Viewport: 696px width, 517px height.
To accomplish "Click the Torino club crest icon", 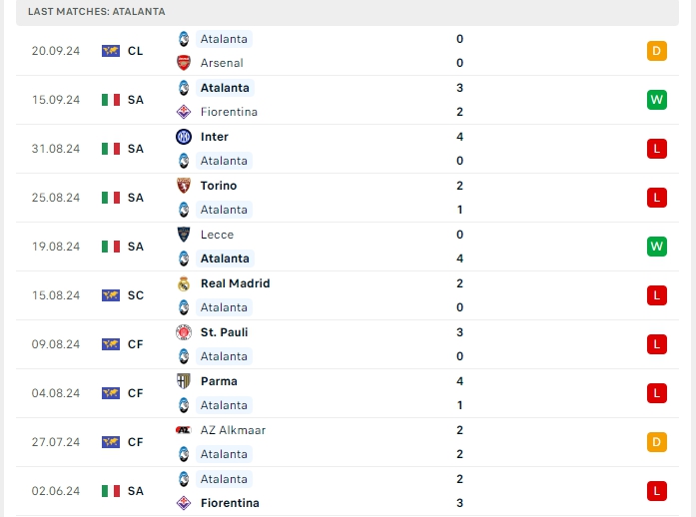I will (x=184, y=186).
